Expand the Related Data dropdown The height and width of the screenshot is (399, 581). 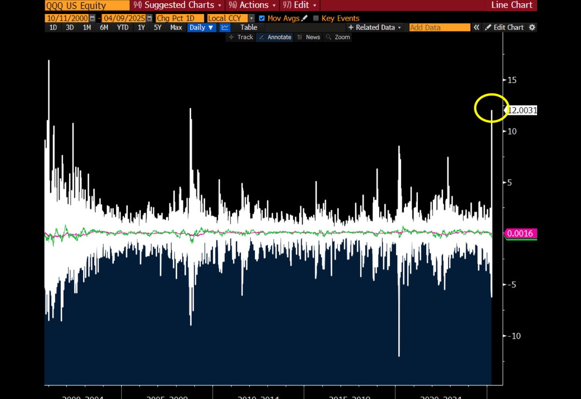[x=374, y=28]
